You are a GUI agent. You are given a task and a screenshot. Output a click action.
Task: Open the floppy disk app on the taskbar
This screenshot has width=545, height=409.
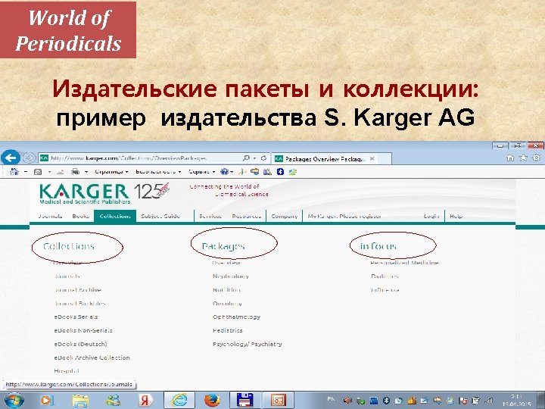pyautogui.click(x=244, y=400)
